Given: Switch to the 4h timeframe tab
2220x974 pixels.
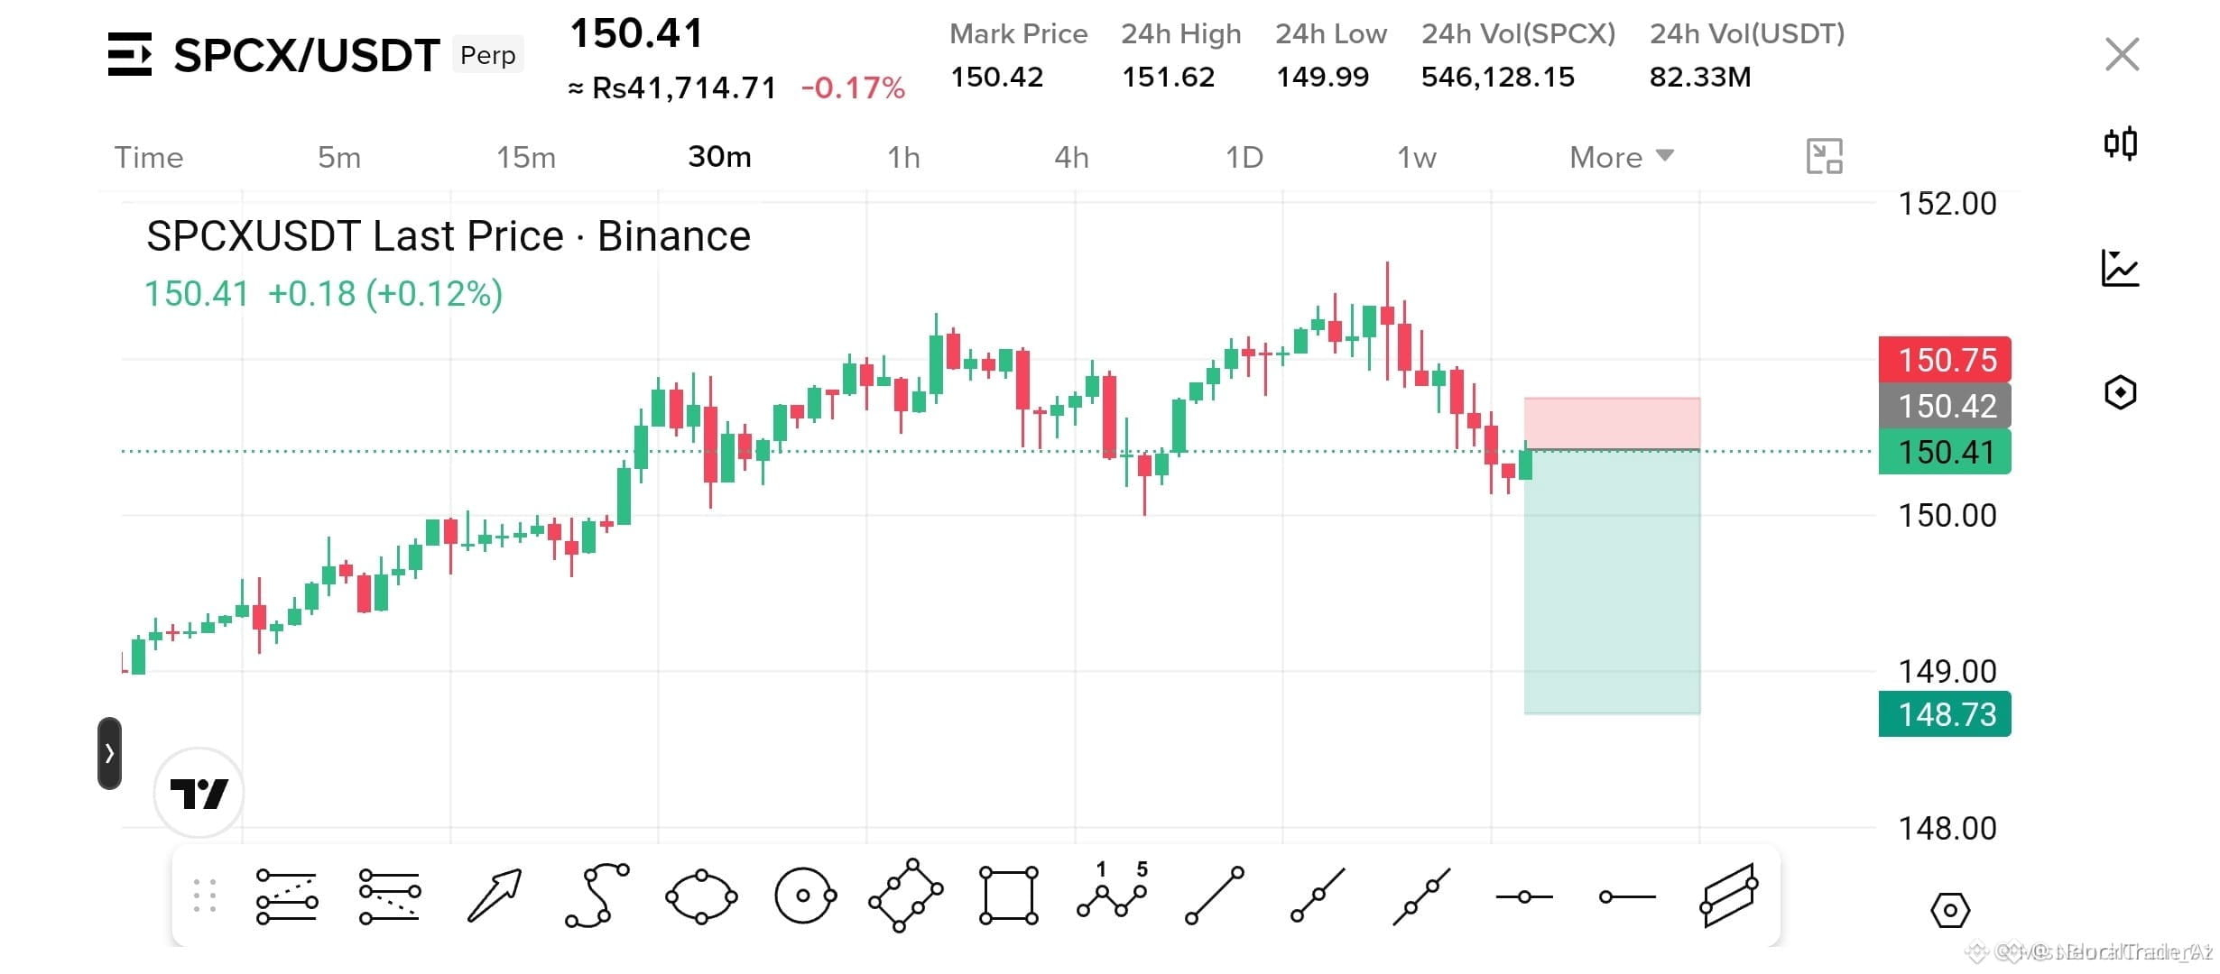Looking at the screenshot, I should pyautogui.click(x=1071, y=157).
